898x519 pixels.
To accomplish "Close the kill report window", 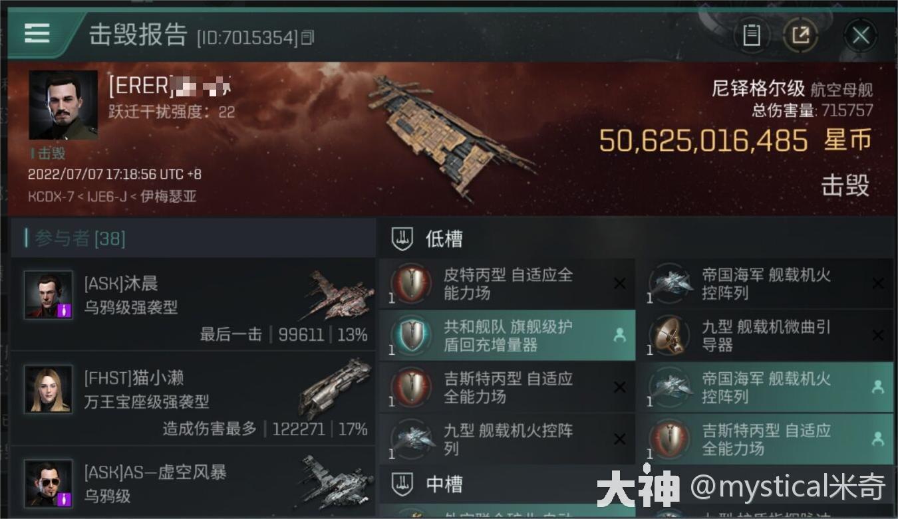I will (861, 35).
